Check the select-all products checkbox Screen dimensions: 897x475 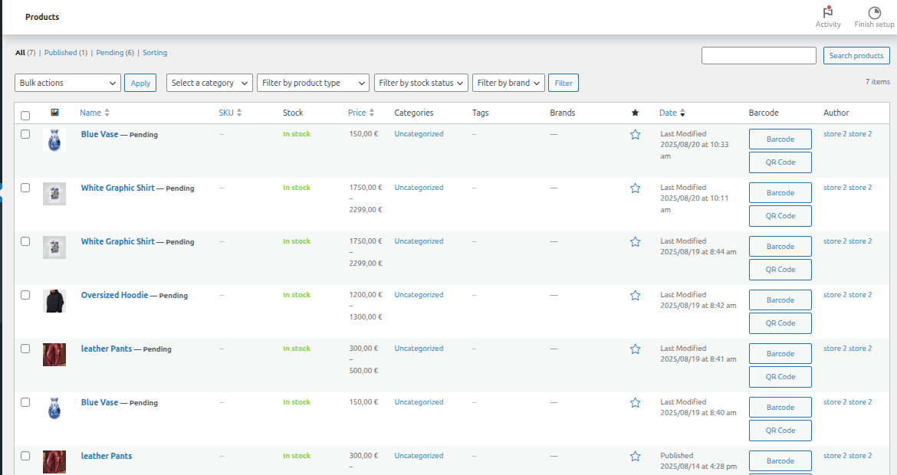[25, 114]
